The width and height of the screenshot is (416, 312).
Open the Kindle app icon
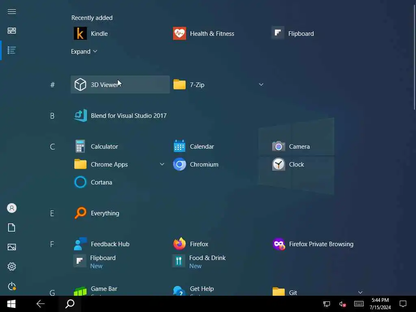pyautogui.click(x=80, y=33)
